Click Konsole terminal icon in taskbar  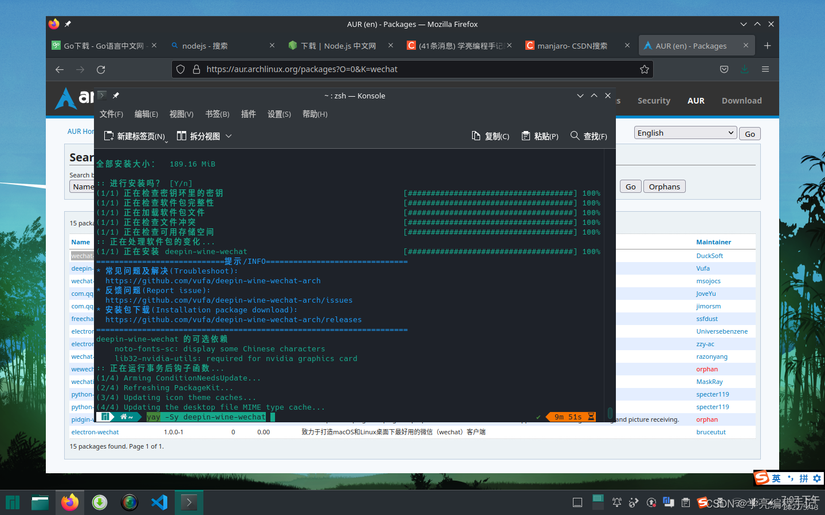(189, 502)
